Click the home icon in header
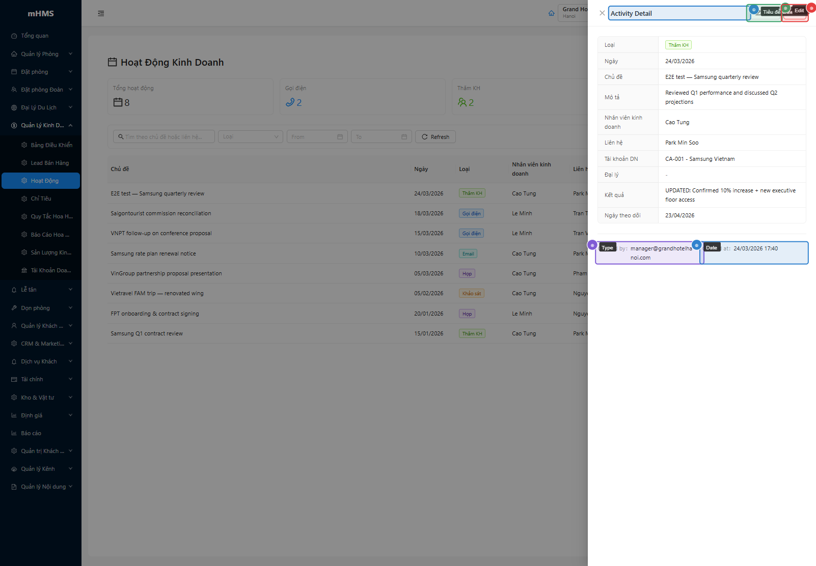 551,13
